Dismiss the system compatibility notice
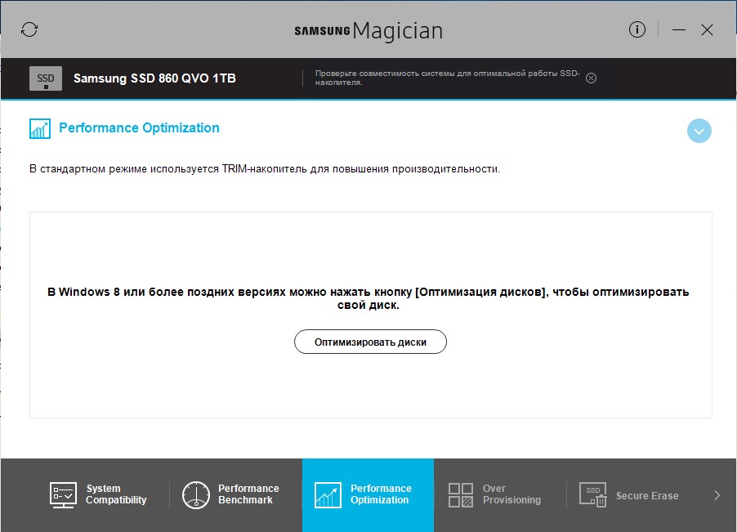This screenshot has height=532, width=737. (x=592, y=78)
